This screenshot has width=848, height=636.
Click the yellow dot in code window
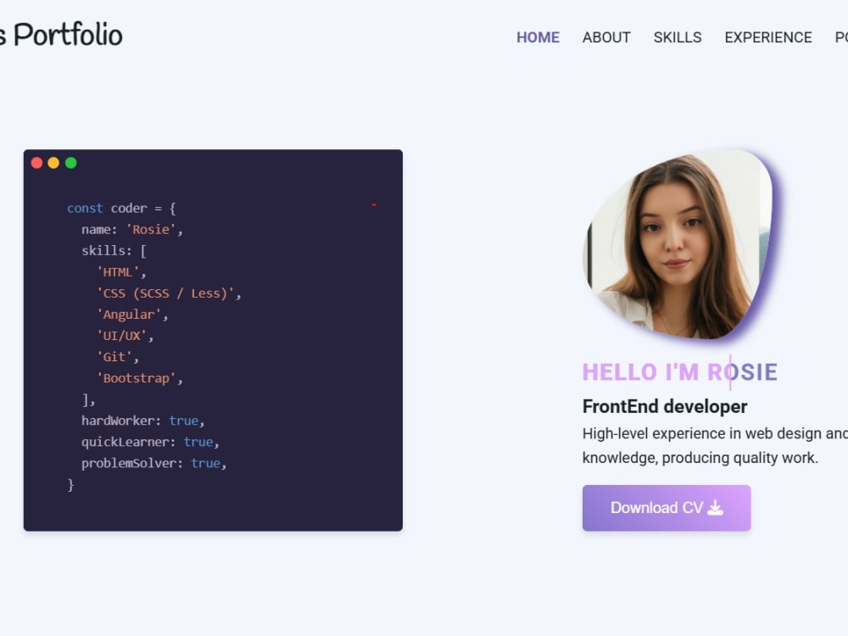[x=53, y=163]
